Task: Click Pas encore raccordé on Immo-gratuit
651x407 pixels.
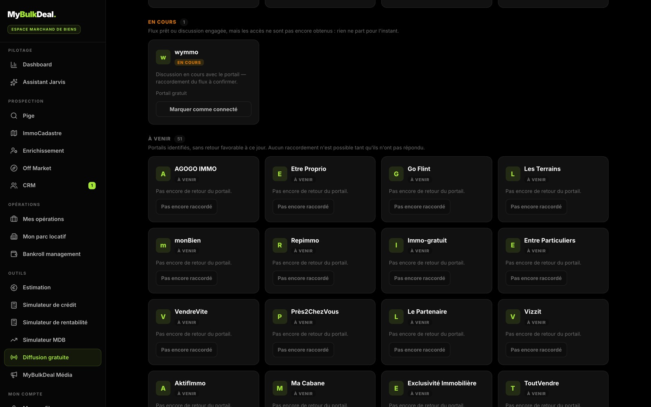Action: 419,278
